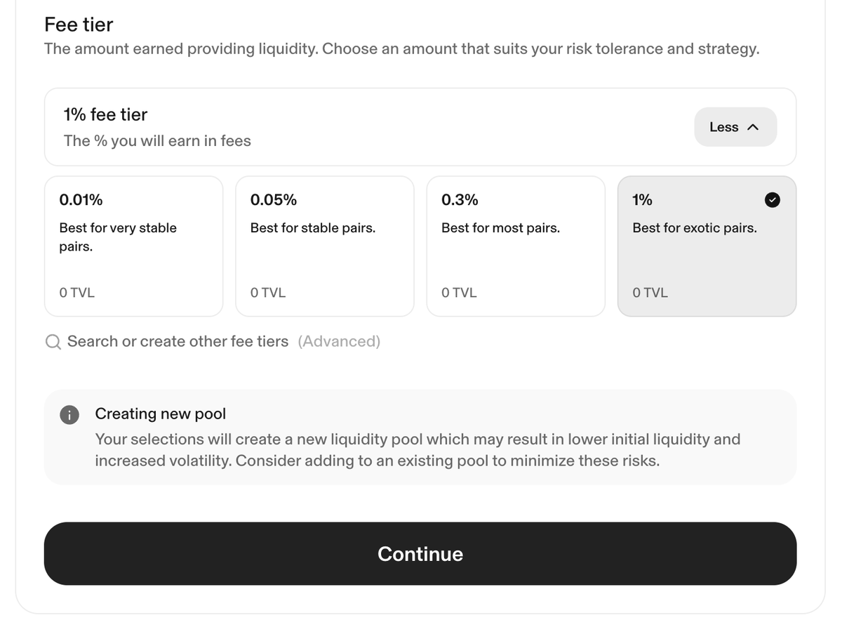Choose the 0.05% fee tier option
Viewport: 842px width, 620px height.
pos(324,246)
